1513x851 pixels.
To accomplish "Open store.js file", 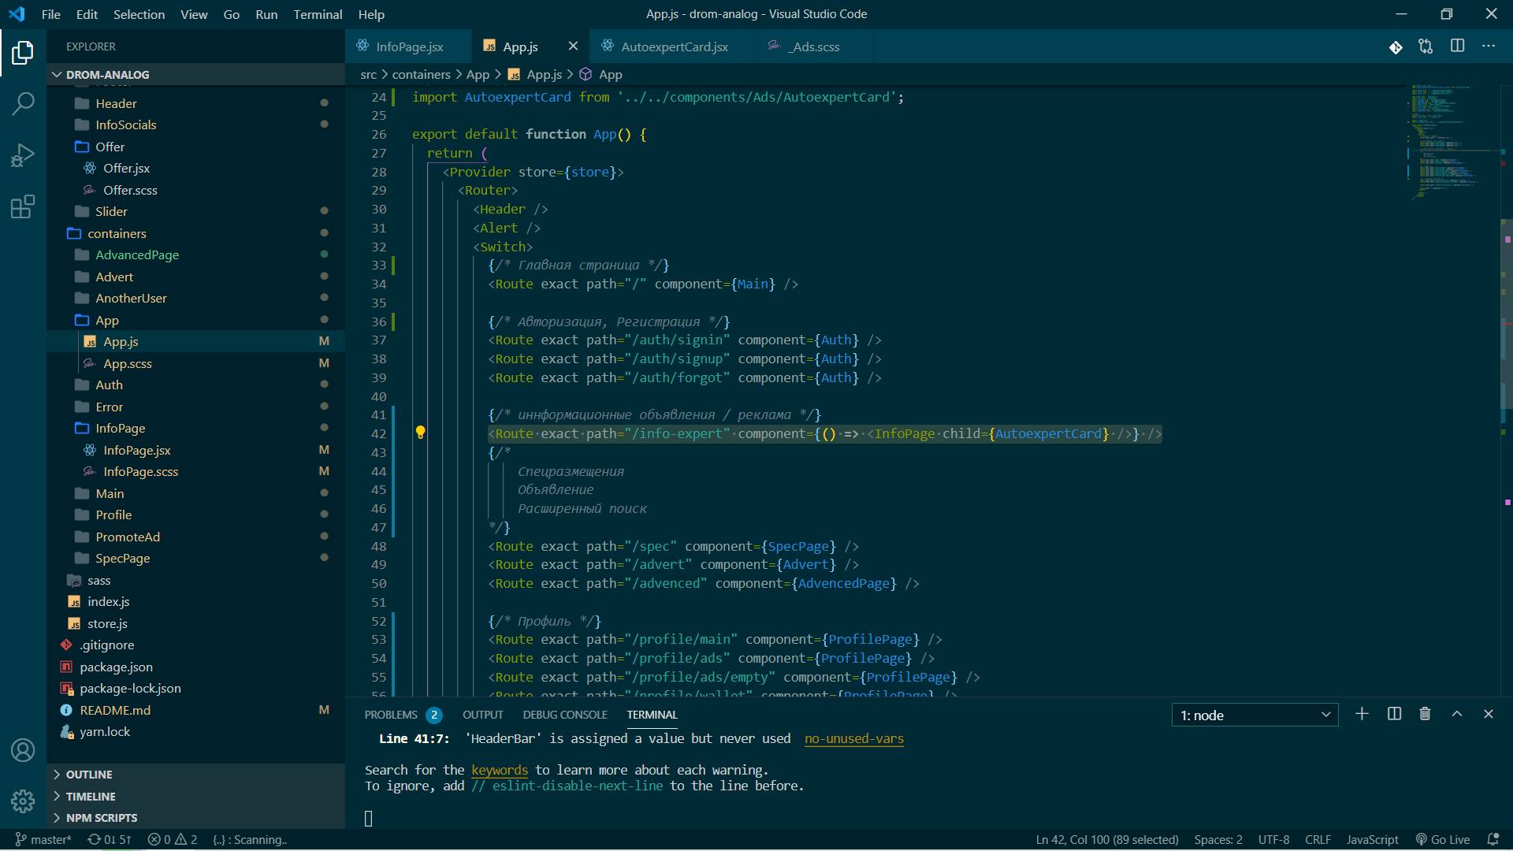I will coord(195,623).
